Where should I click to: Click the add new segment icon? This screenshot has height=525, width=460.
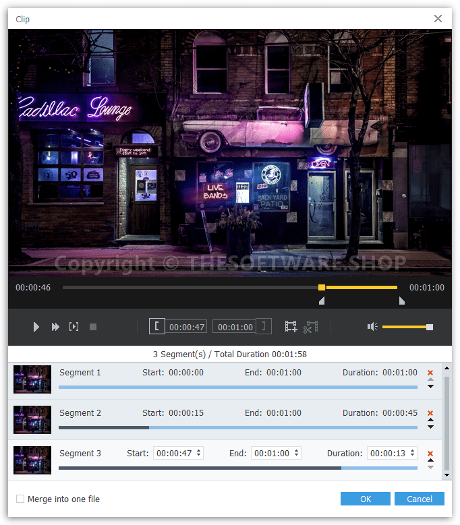pyautogui.click(x=291, y=327)
